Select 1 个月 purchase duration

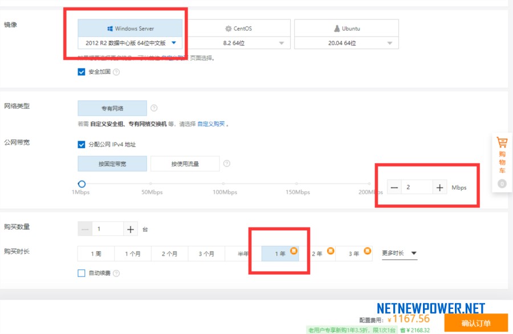[133, 254]
